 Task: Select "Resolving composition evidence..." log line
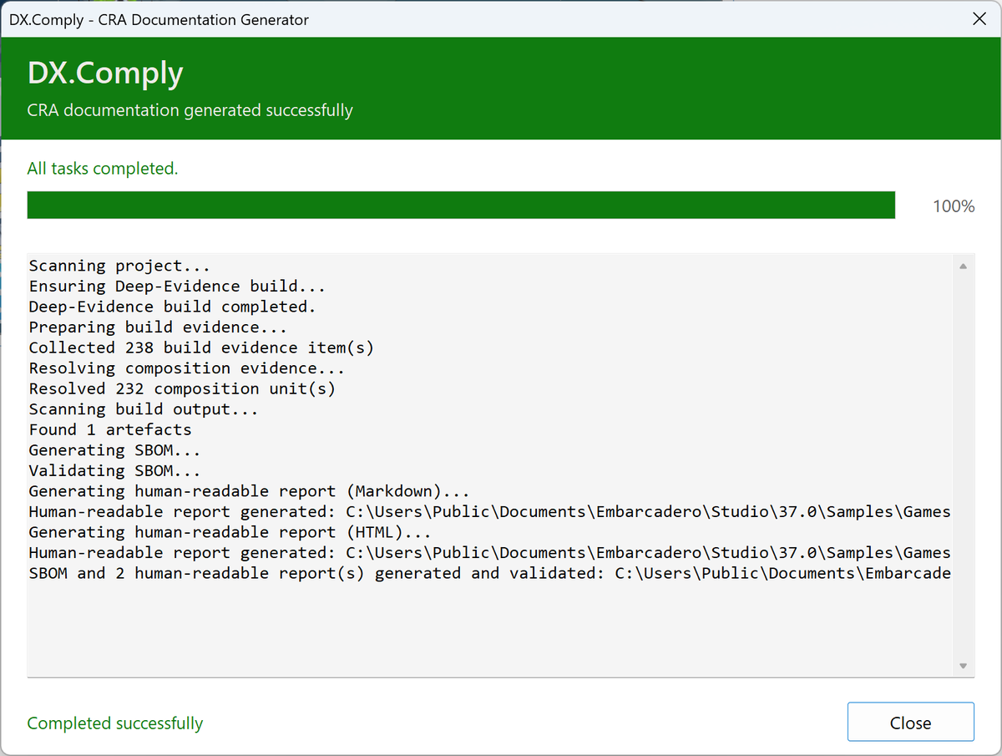(187, 368)
